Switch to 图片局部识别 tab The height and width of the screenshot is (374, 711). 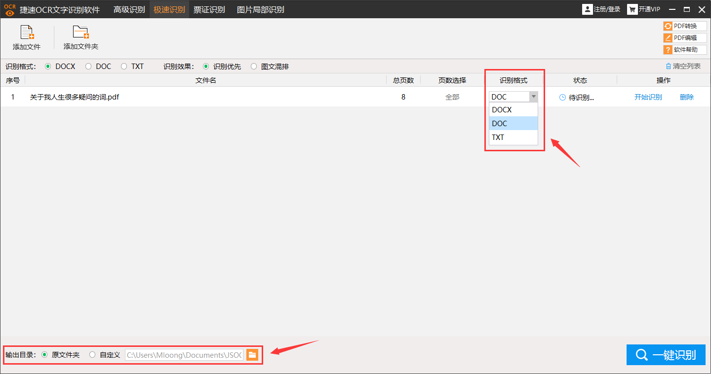click(x=261, y=9)
